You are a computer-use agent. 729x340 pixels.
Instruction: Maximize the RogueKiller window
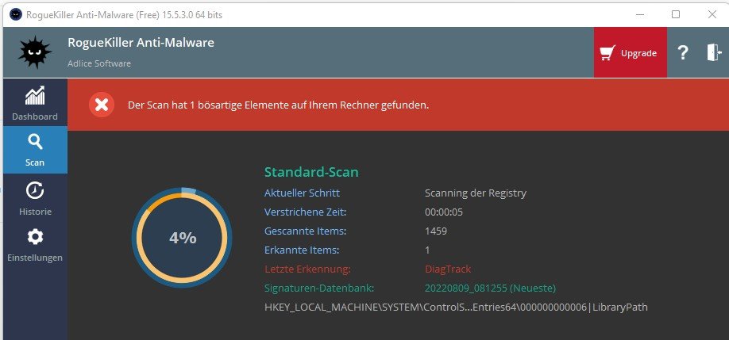tap(676, 14)
